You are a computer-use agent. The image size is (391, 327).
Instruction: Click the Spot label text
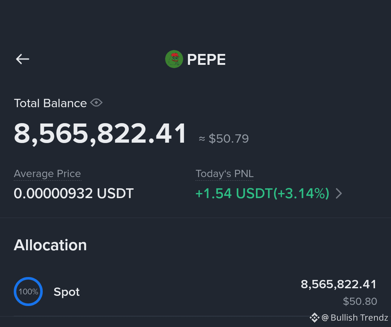[67, 292]
